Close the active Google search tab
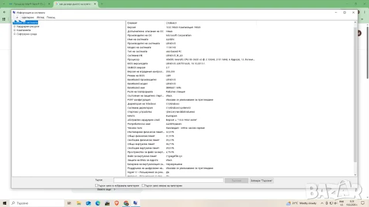369x207 pixels. [x=95, y=4]
